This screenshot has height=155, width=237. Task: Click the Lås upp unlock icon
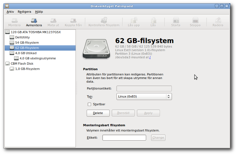click(x=134, y=20)
